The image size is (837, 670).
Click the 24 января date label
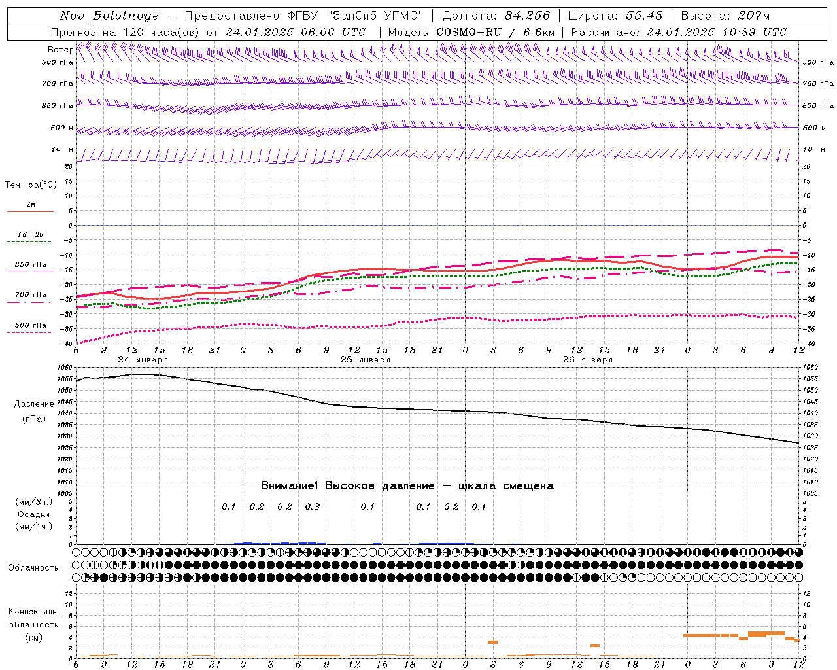click(x=143, y=360)
